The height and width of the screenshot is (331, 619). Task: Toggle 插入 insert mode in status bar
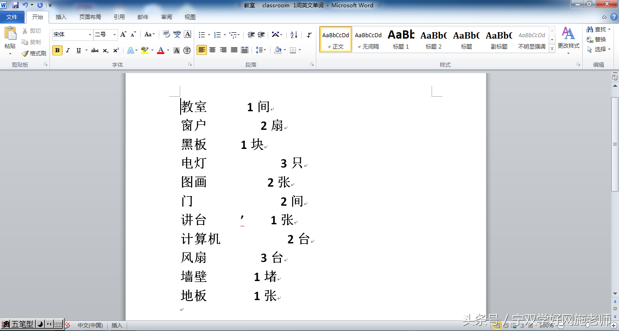117,325
